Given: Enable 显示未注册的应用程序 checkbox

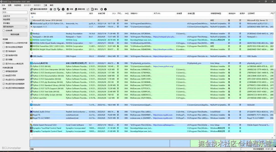Looking at the screenshot, I should [x=4, y=47].
